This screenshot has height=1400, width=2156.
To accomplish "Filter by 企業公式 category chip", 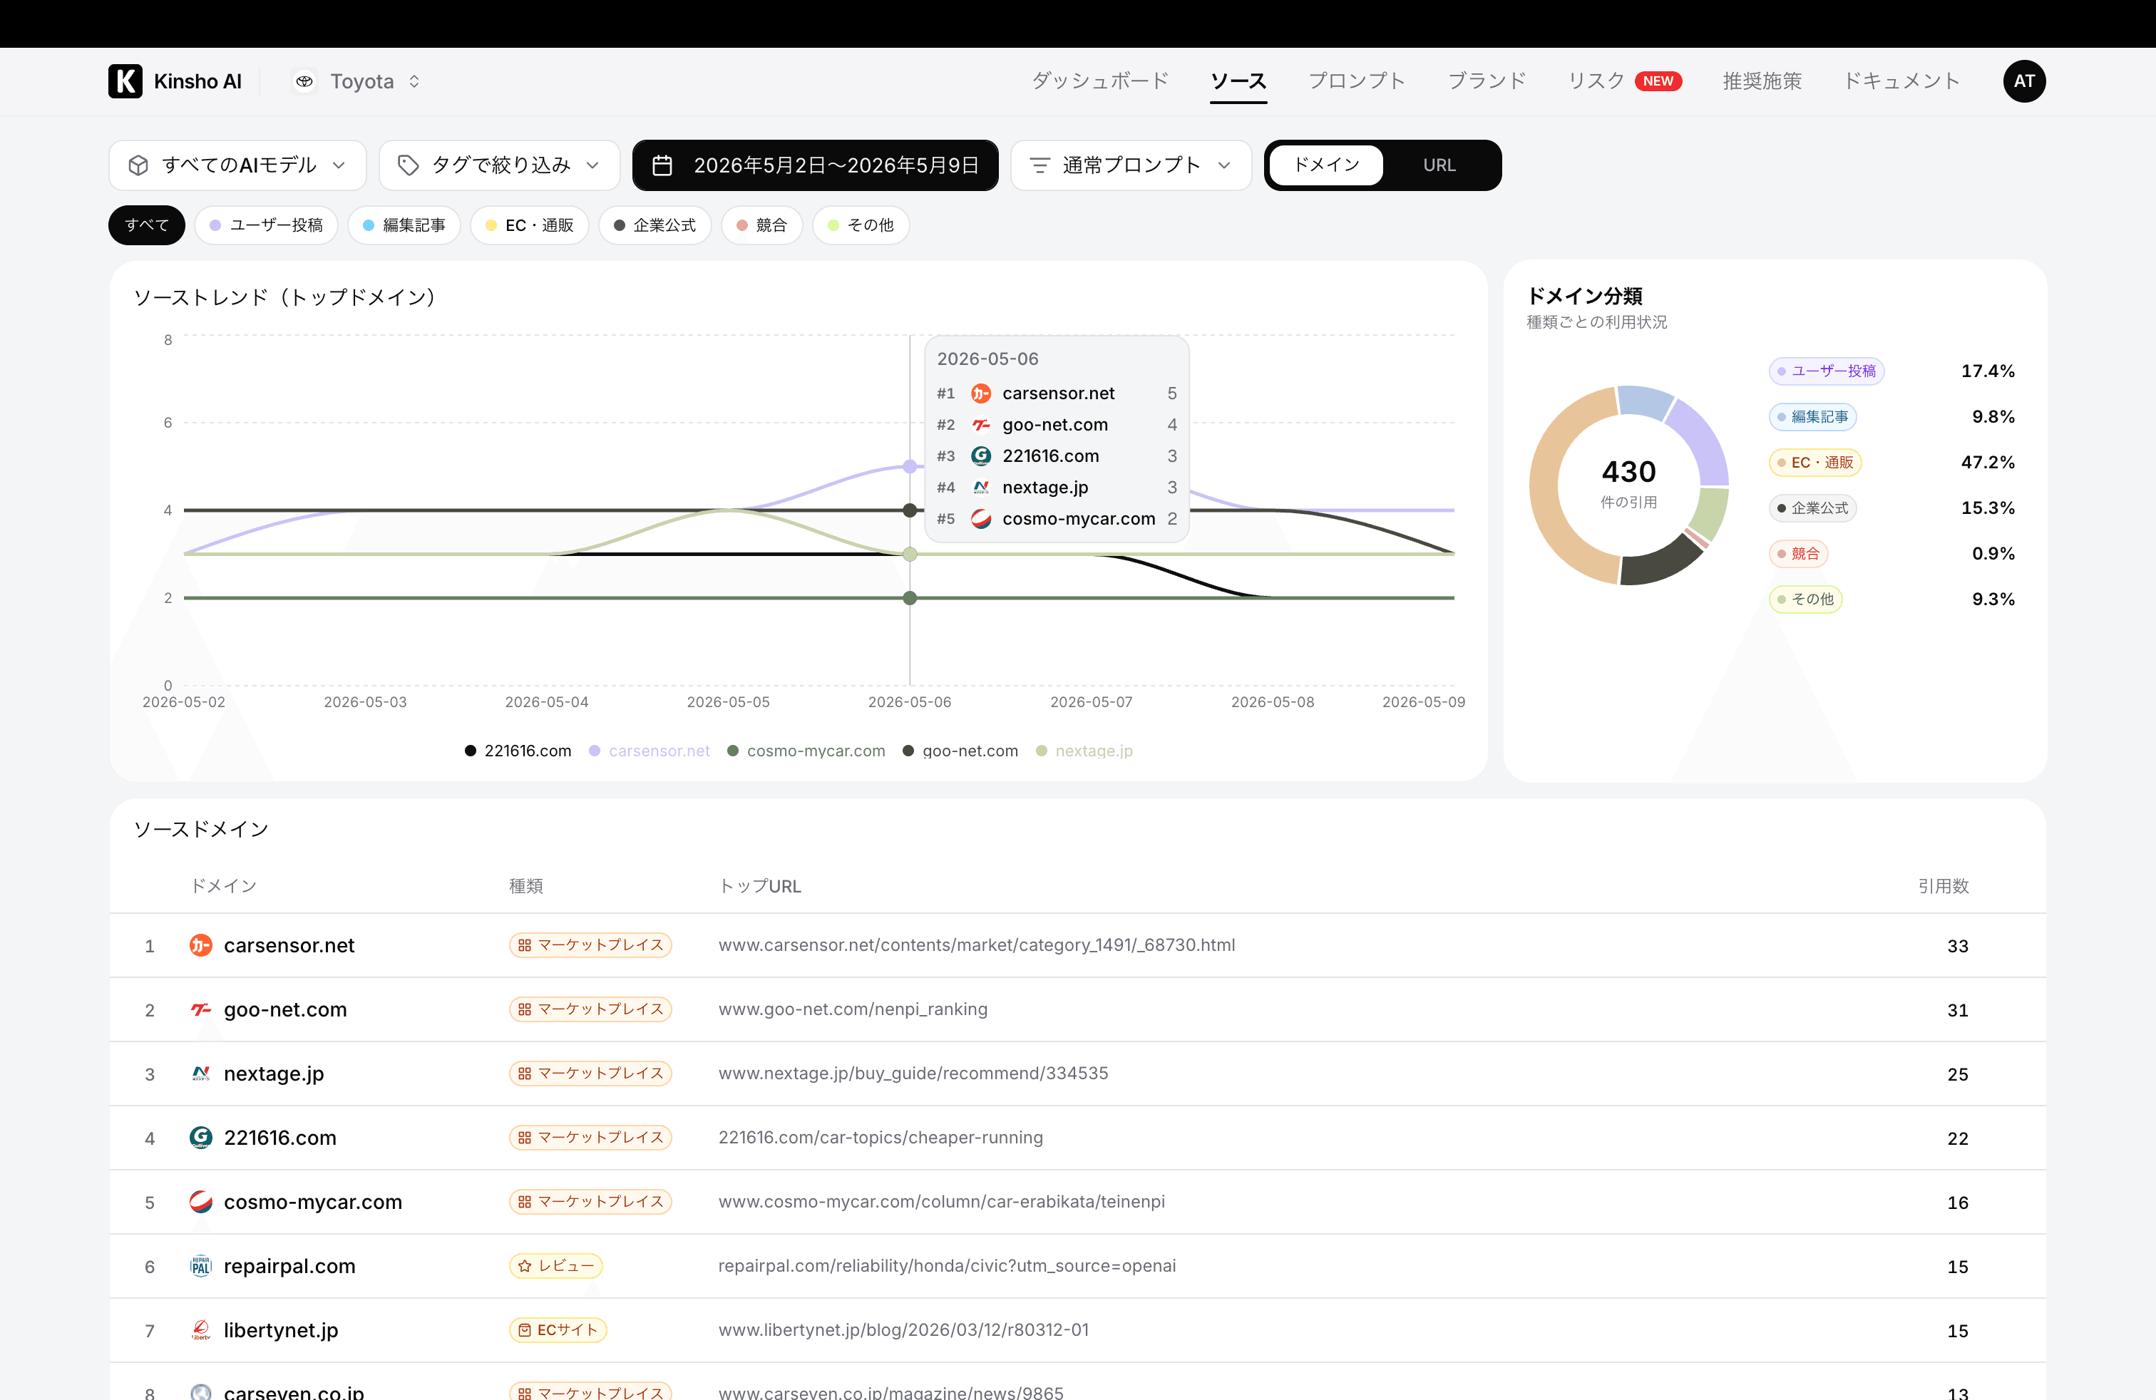I will [x=654, y=225].
